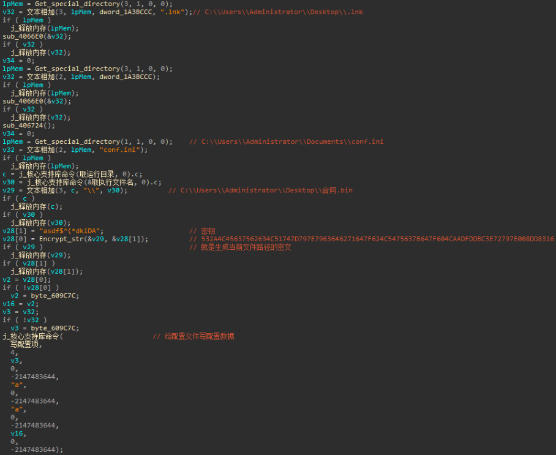Click the 密钥 comment
This screenshot has height=455, width=556.
208,231
